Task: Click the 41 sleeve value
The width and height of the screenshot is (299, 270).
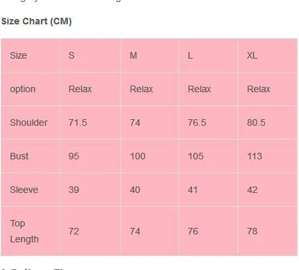Action: 193,190
